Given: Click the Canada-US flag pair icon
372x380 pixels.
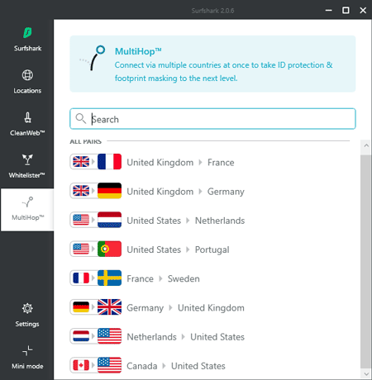Looking at the screenshot, I should pos(96,365).
